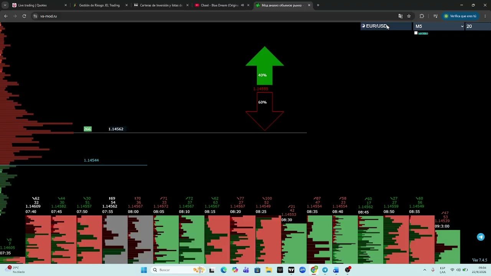Click the va-mod.ru address bar

point(215,16)
